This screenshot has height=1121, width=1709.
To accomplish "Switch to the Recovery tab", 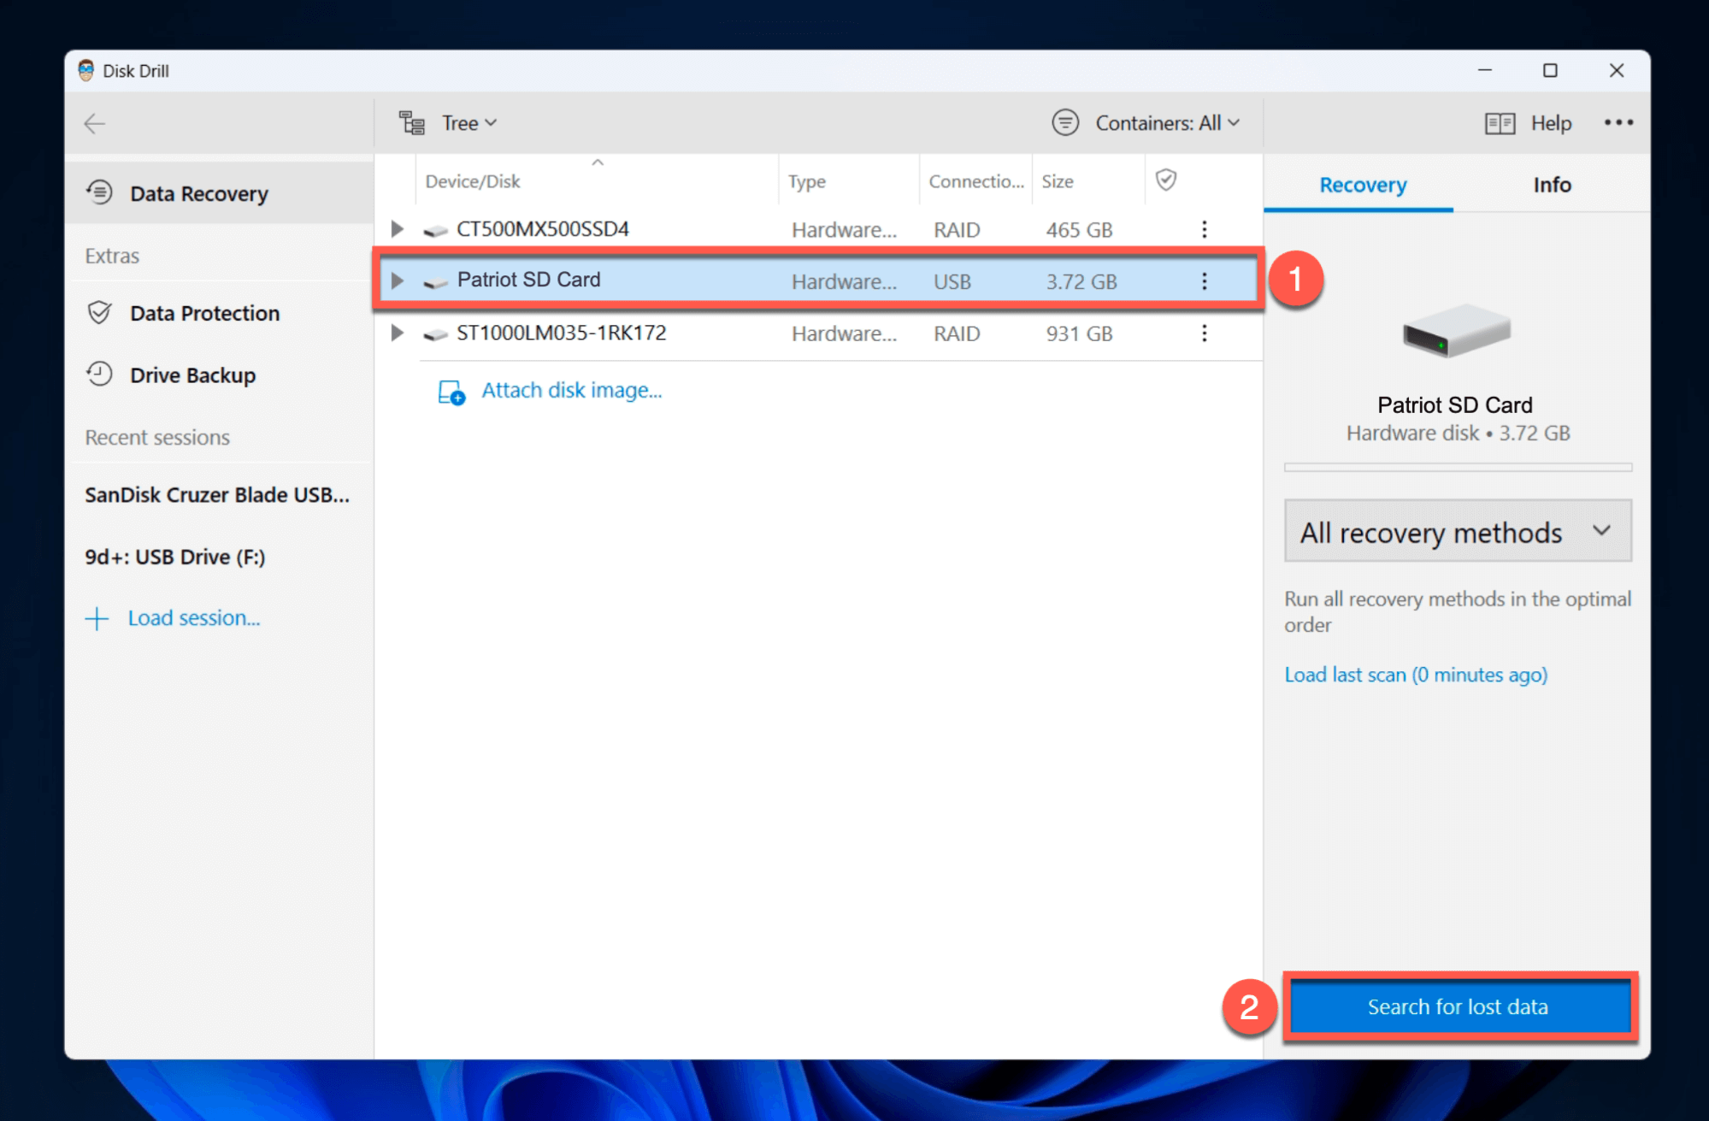I will 1363,185.
